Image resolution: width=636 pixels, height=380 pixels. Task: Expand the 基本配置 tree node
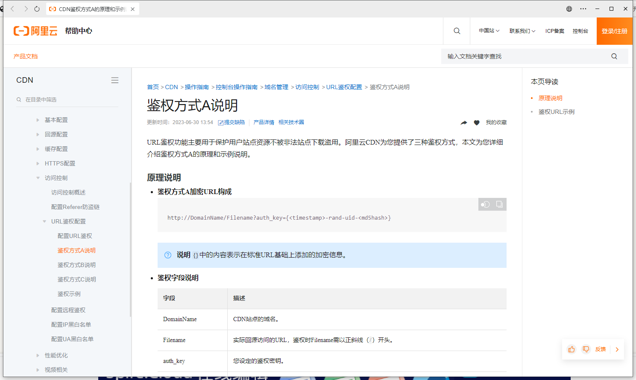click(38, 120)
